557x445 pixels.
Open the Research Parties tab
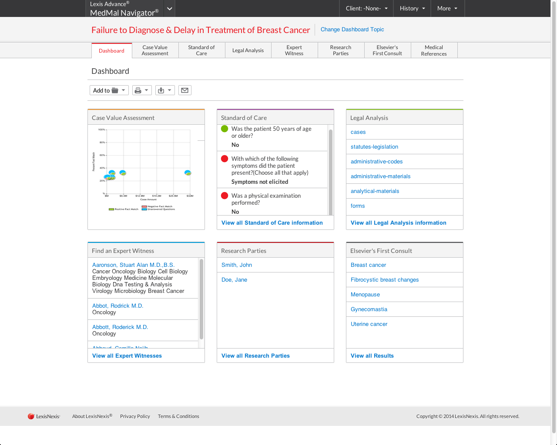tap(341, 50)
